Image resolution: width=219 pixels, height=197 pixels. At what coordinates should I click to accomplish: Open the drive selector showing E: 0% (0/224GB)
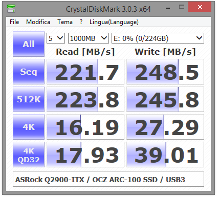point(158,38)
